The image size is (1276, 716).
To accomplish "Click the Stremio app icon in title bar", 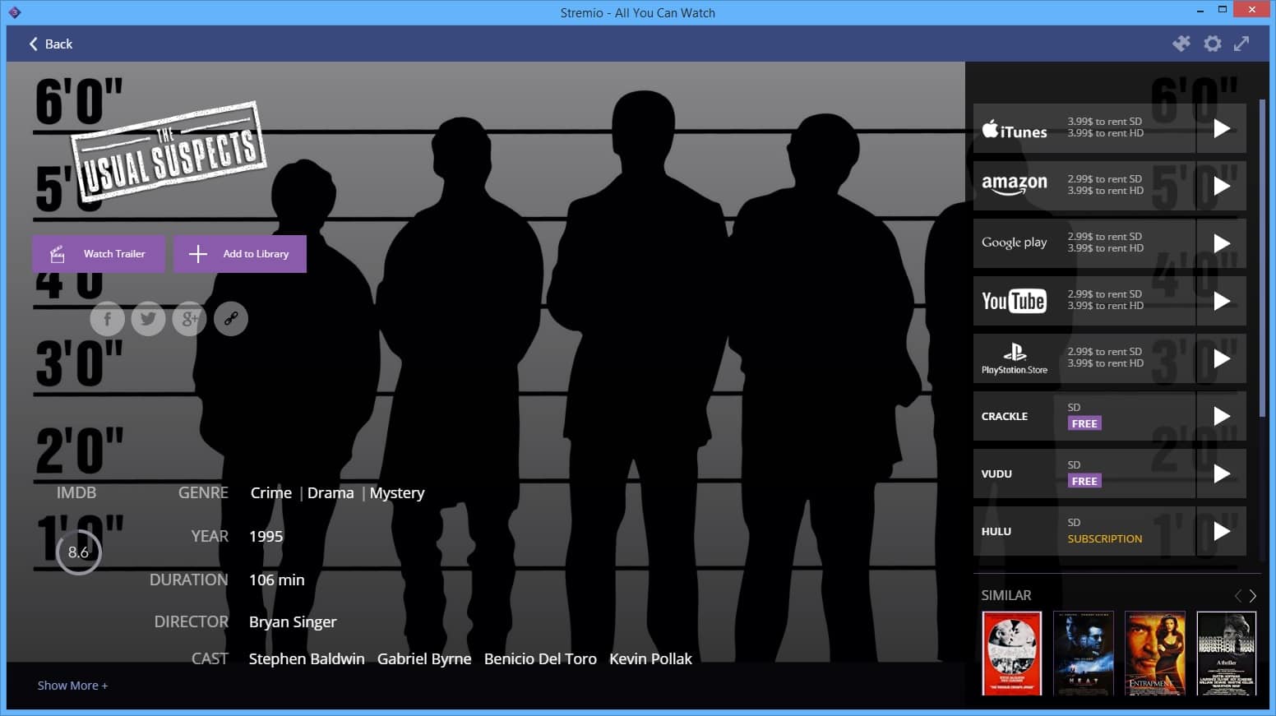I will [x=14, y=12].
